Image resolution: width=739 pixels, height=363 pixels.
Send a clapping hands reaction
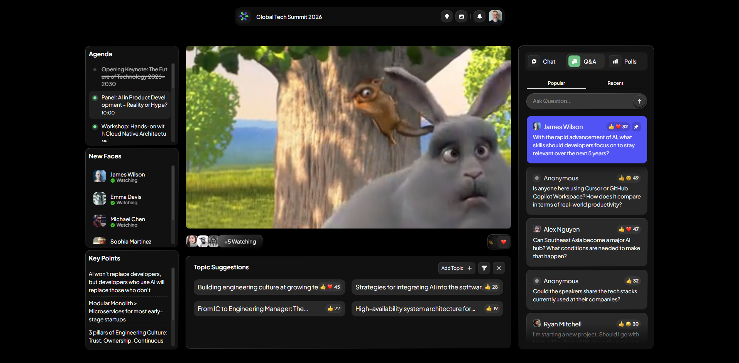click(x=491, y=242)
